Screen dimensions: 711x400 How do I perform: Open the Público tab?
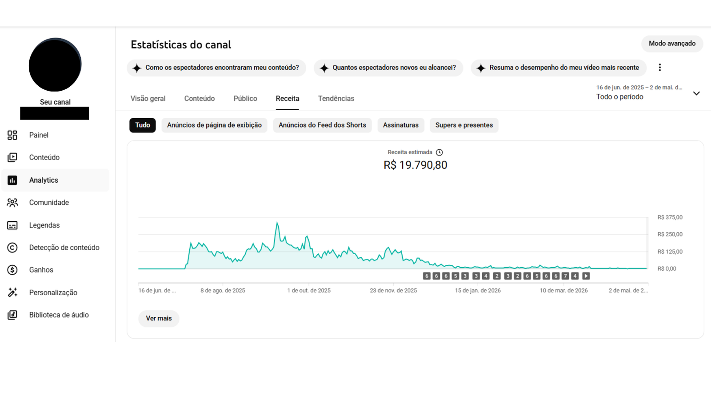coord(245,99)
